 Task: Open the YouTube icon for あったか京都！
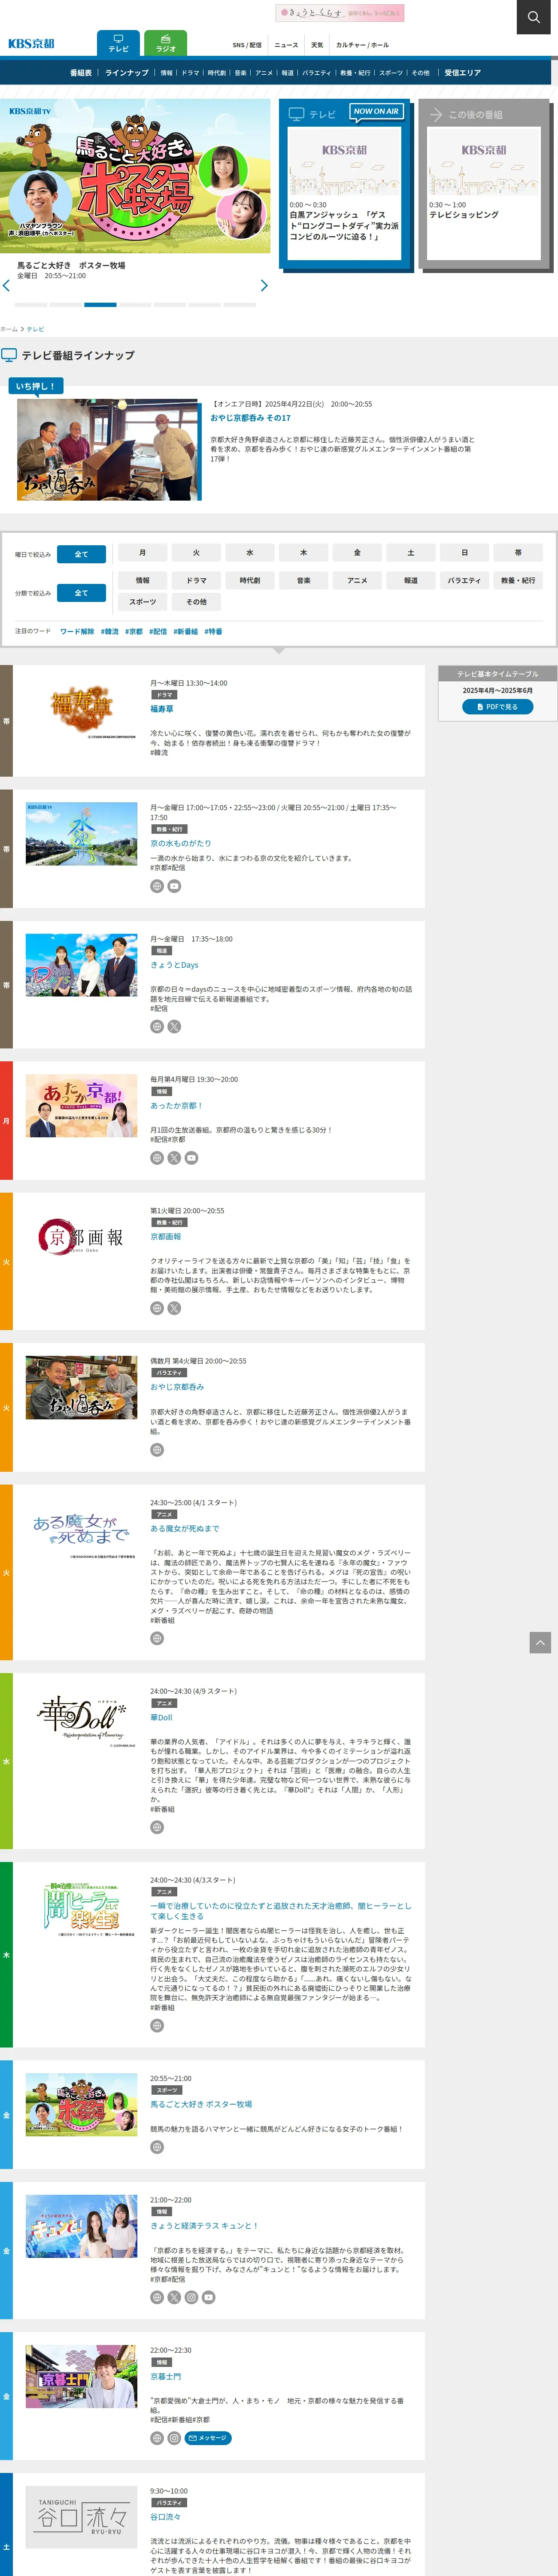pos(191,1158)
